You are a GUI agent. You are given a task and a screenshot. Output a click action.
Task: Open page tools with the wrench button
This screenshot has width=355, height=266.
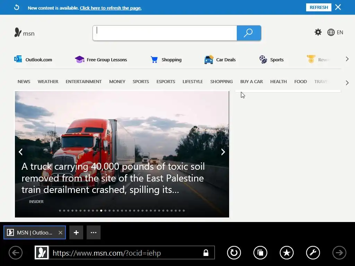click(x=313, y=252)
